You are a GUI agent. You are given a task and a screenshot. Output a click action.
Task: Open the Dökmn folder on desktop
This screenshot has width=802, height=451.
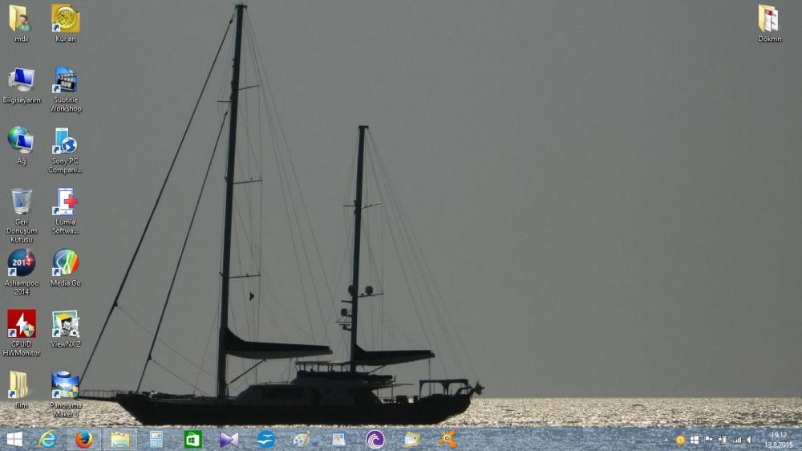[769, 18]
